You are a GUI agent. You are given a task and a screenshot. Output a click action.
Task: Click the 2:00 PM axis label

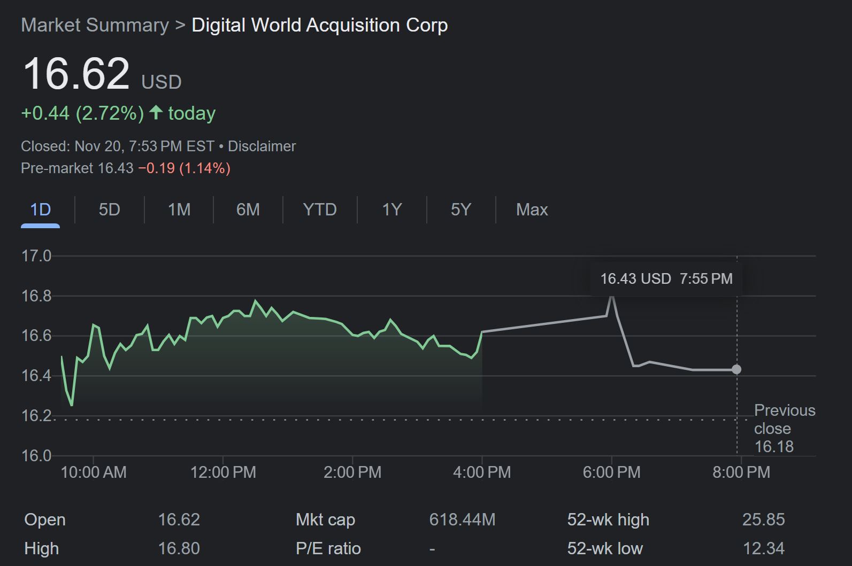click(352, 472)
